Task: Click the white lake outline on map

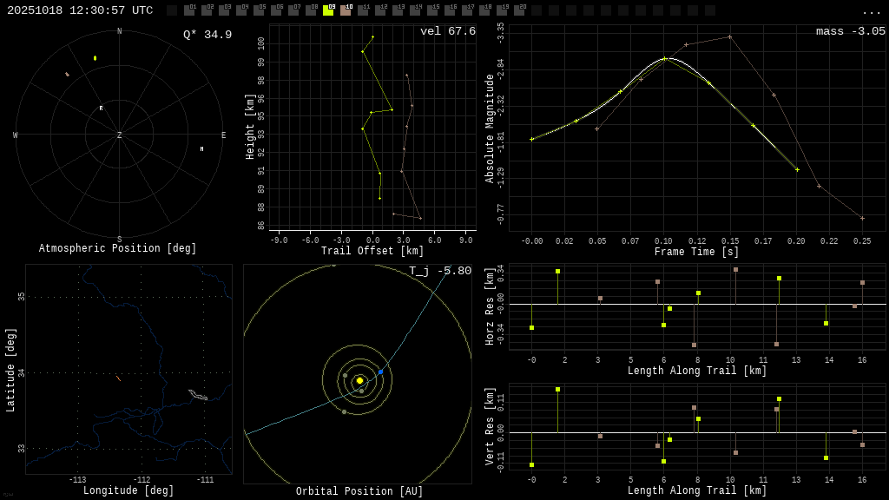Action: (198, 395)
